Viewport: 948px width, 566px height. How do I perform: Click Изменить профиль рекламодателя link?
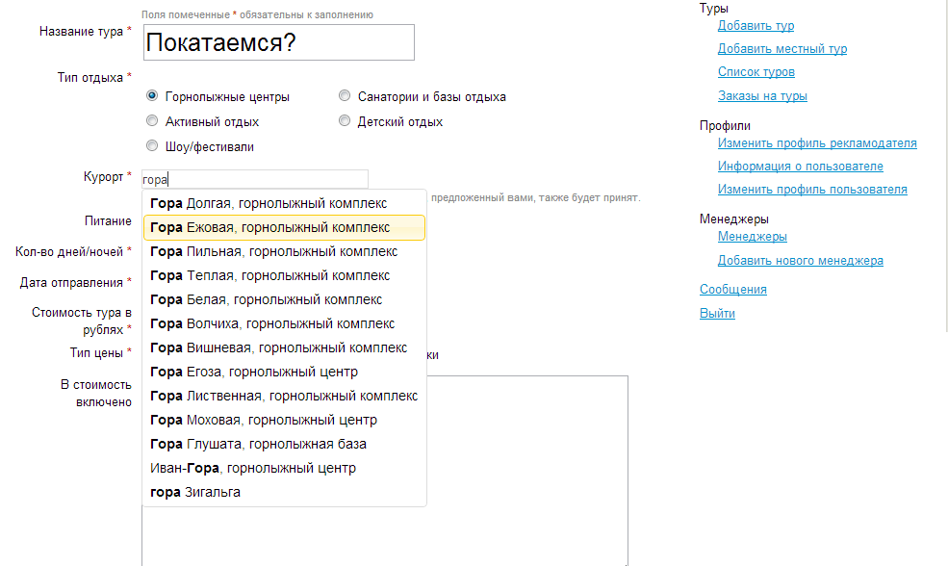pos(817,143)
